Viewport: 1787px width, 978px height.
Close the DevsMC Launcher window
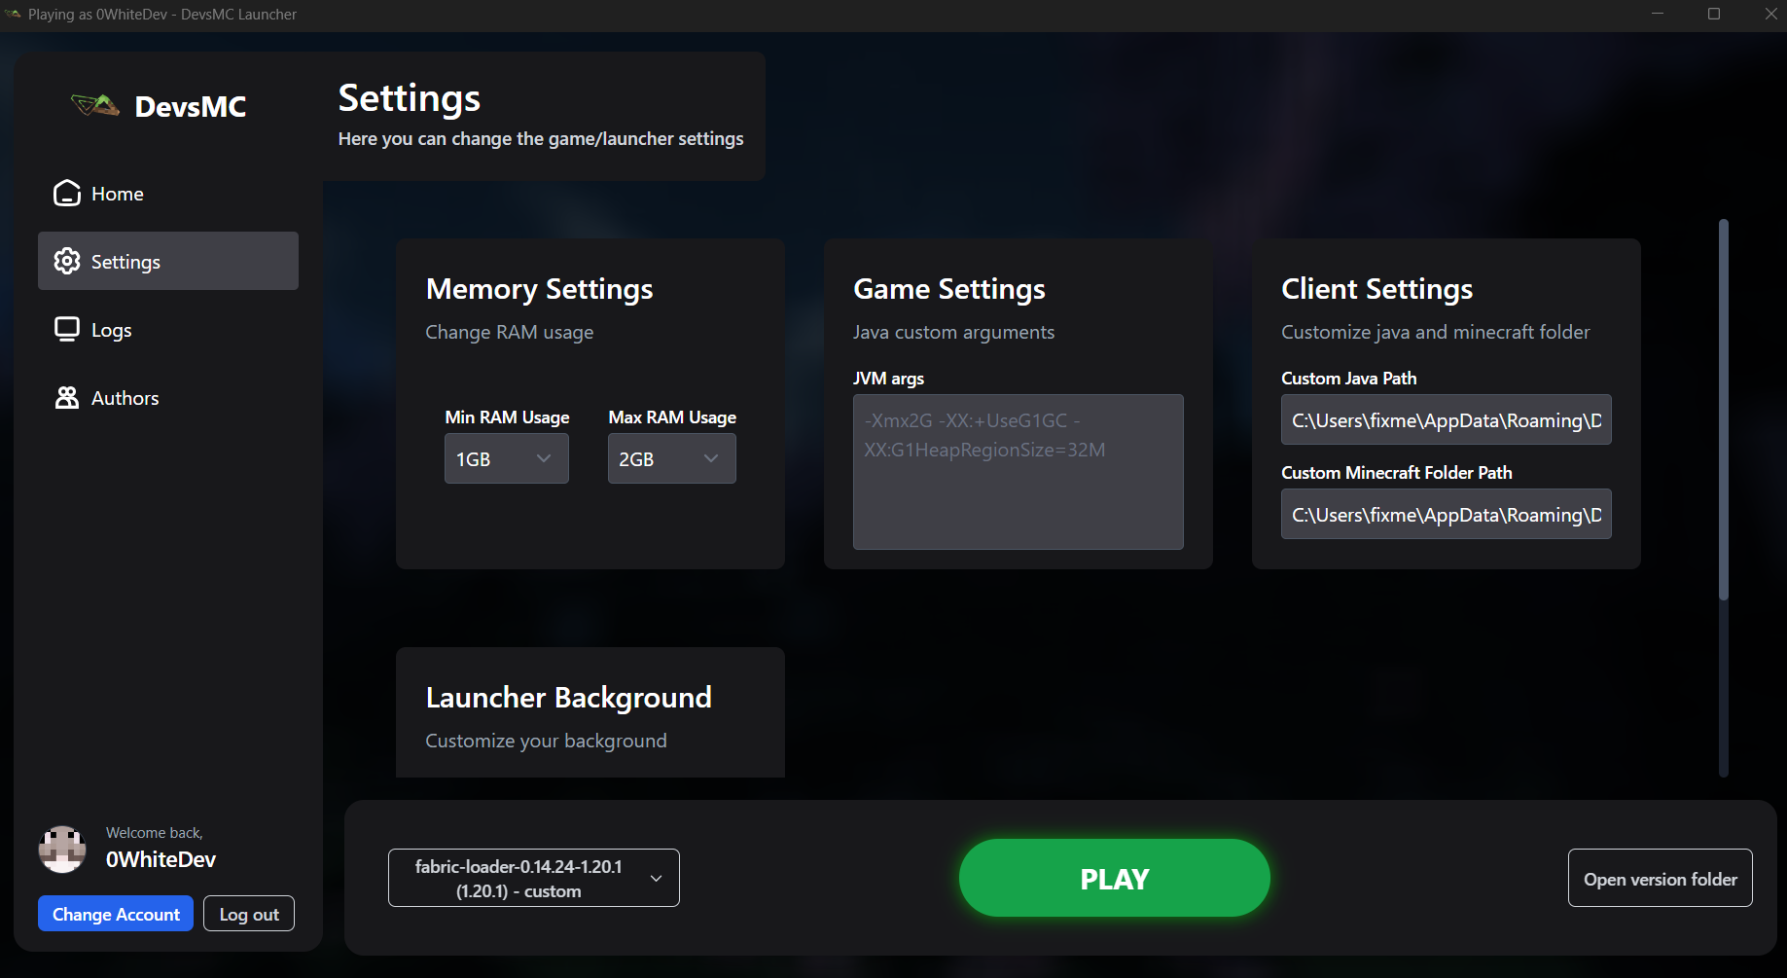(1770, 14)
